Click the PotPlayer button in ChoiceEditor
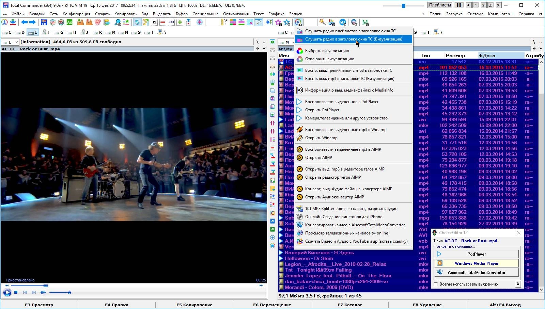Image resolution: width=545 pixels, height=309 pixels. pyautogui.click(x=477, y=254)
